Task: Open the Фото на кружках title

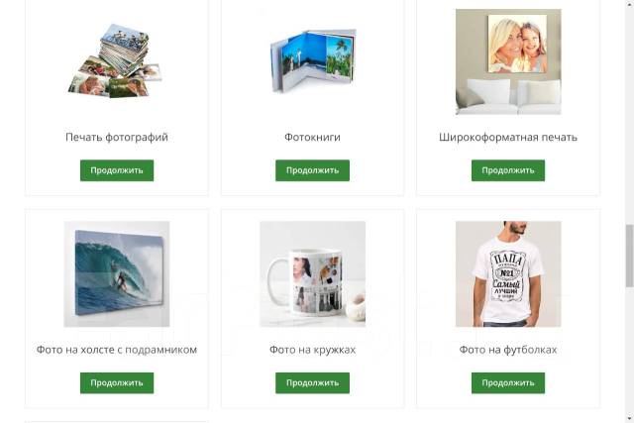Action: [x=313, y=350]
